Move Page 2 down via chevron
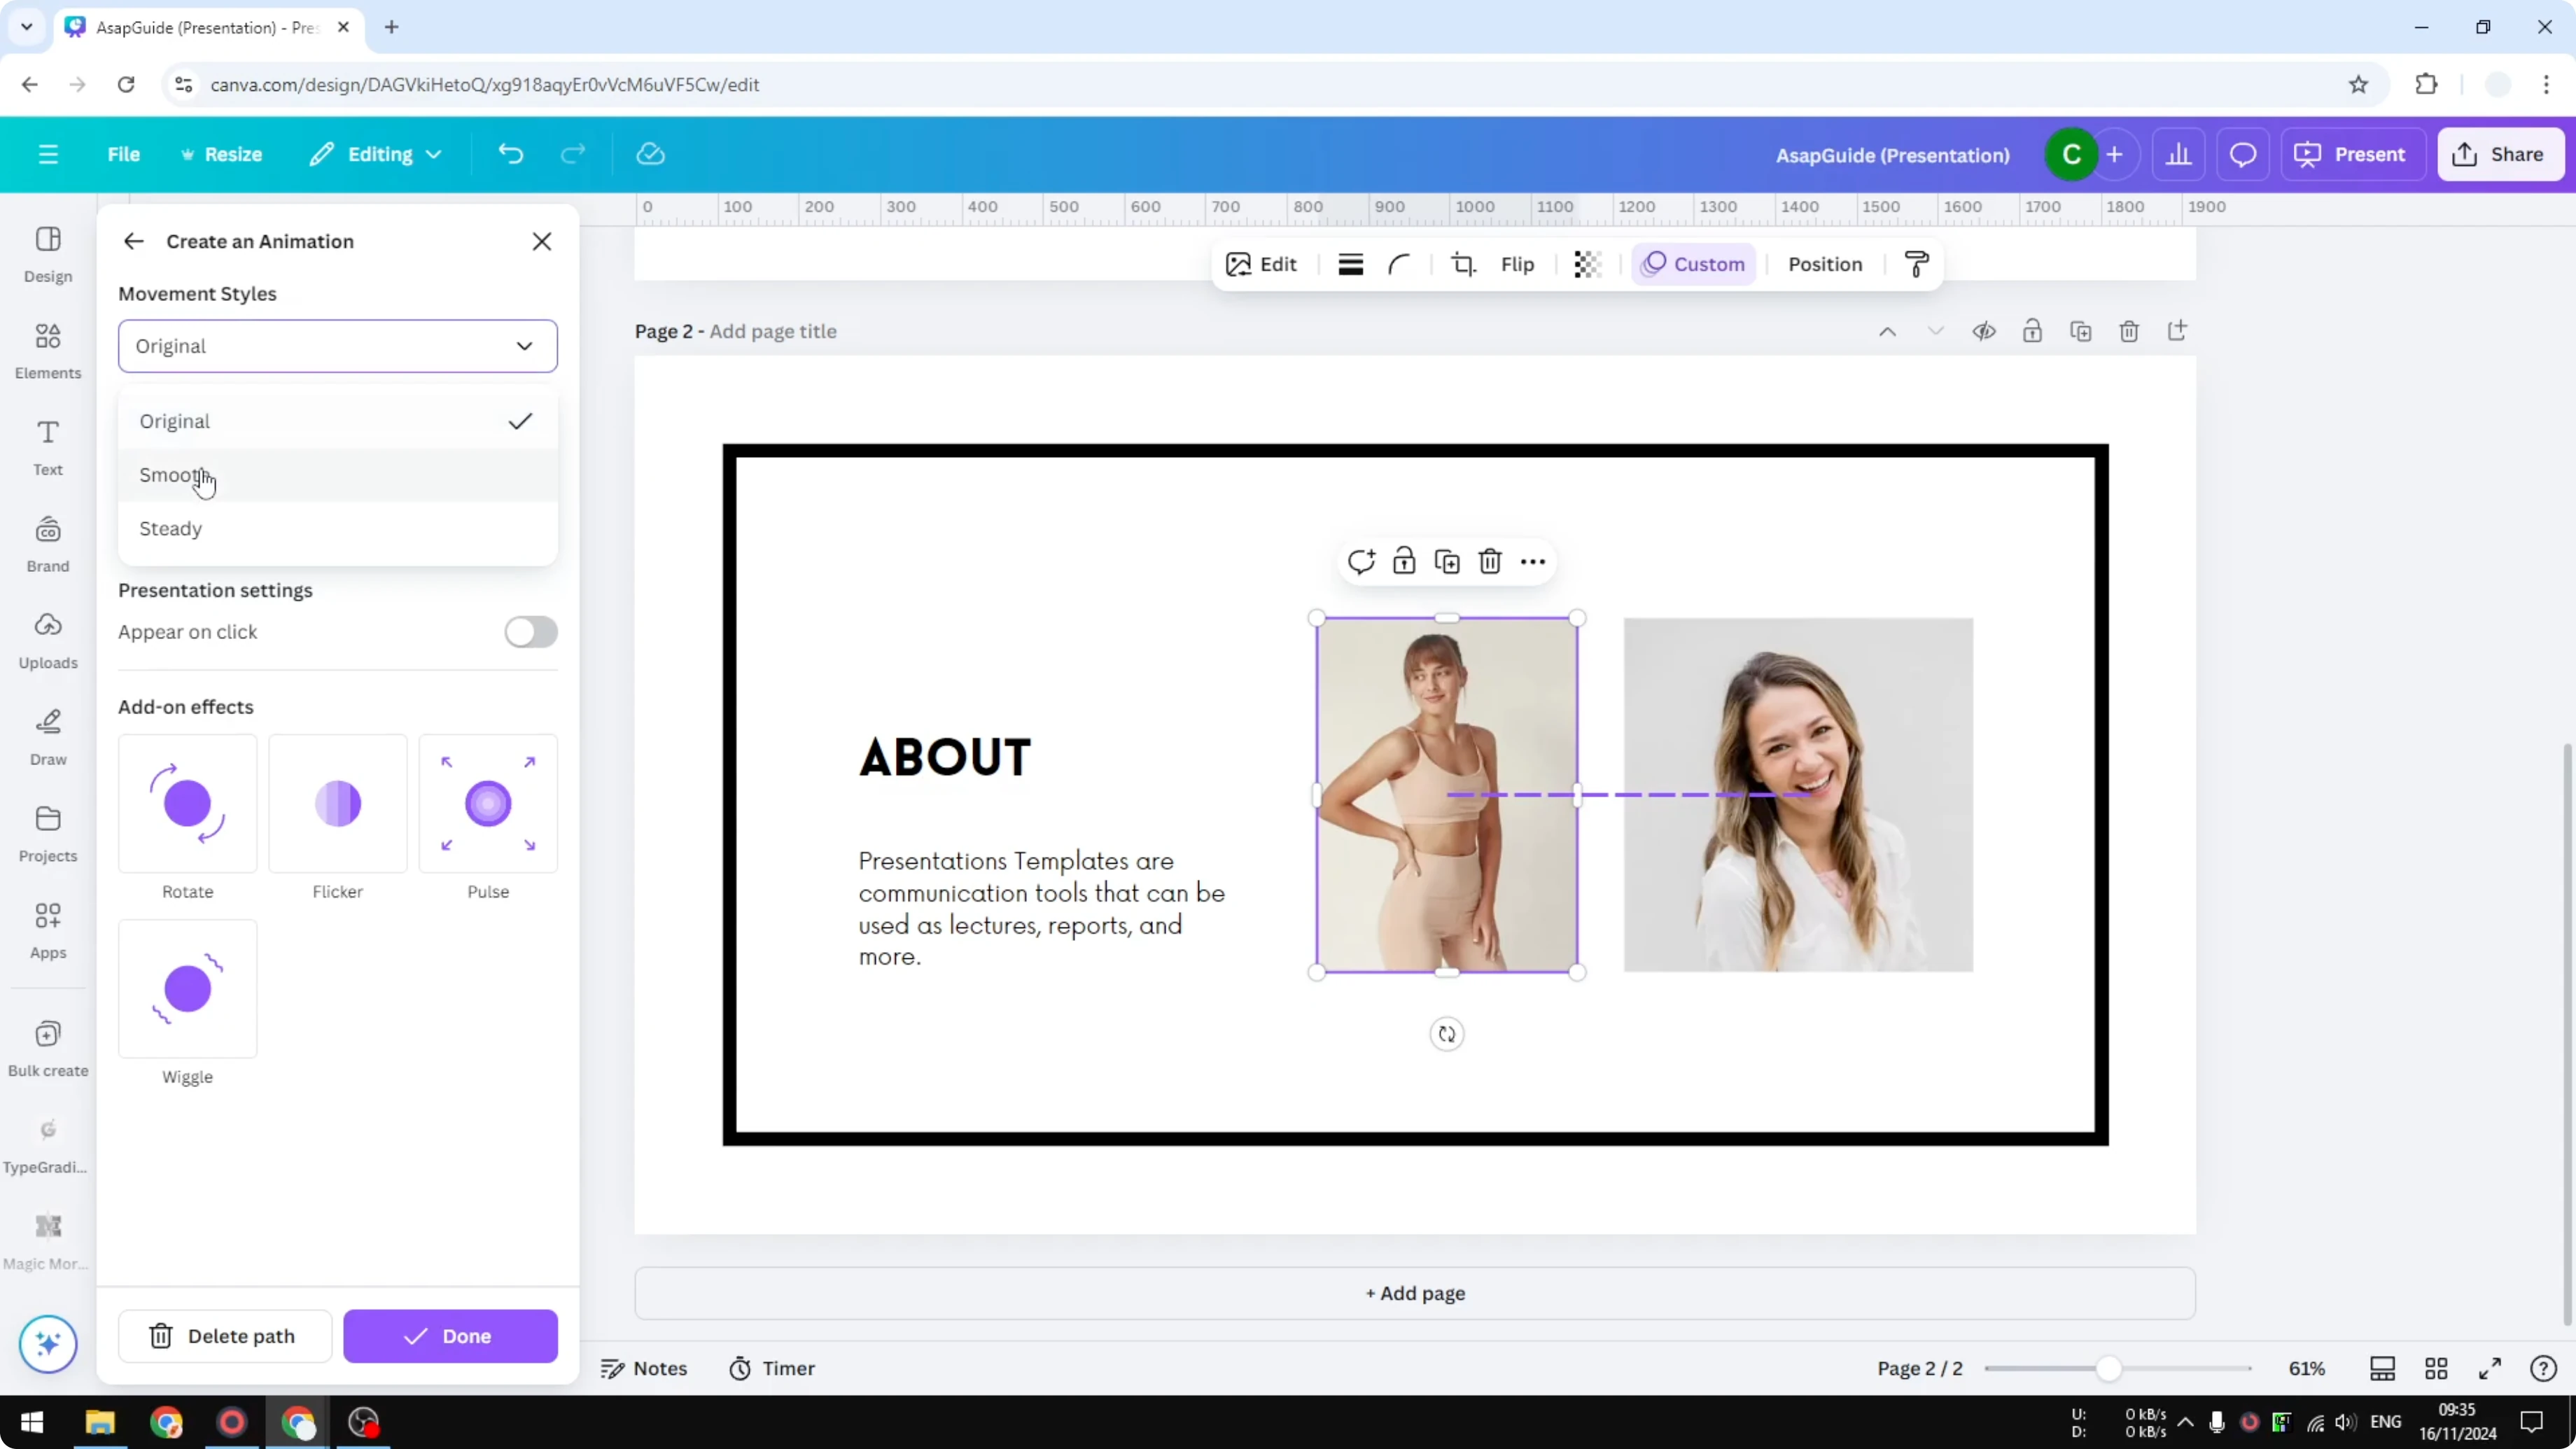 1936,331
